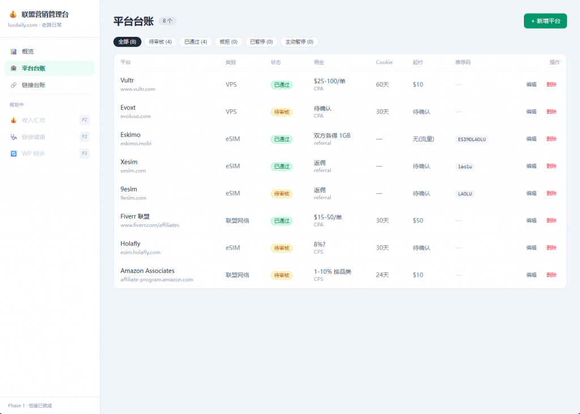This screenshot has height=414, width=580.
Task: Click the 新增平台 button
Action: pyautogui.click(x=545, y=21)
